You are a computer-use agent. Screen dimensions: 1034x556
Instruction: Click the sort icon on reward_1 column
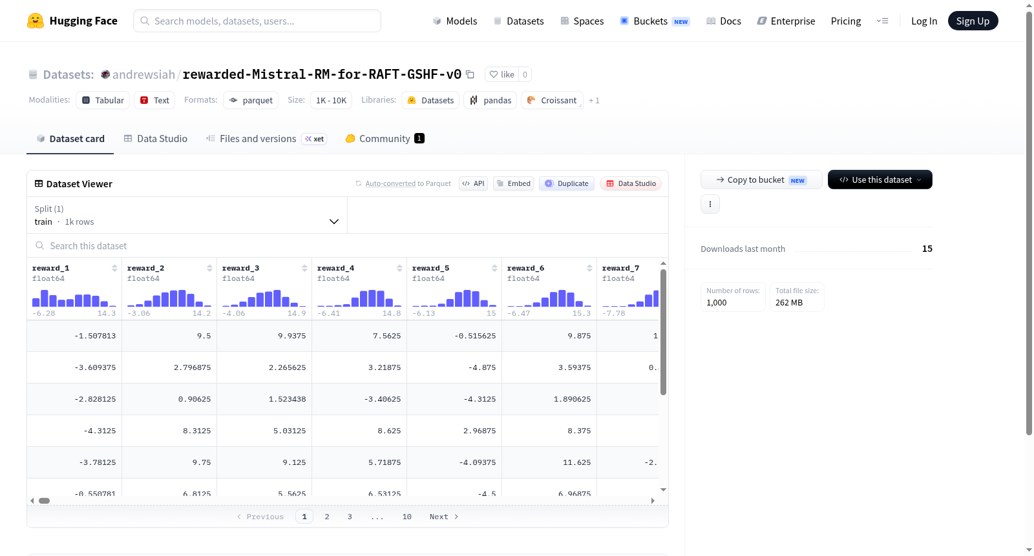114,268
